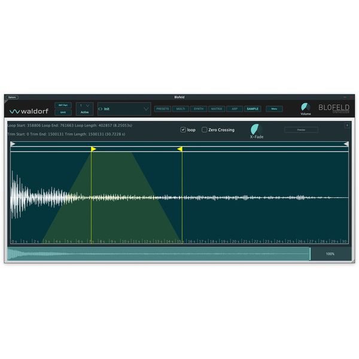Open the Menu button
Screen dimensions: 359x359
pos(274,109)
